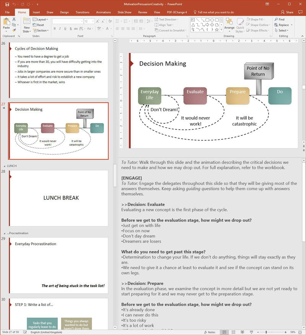Select the Isosceles Triangle shape

(x=193, y=25)
